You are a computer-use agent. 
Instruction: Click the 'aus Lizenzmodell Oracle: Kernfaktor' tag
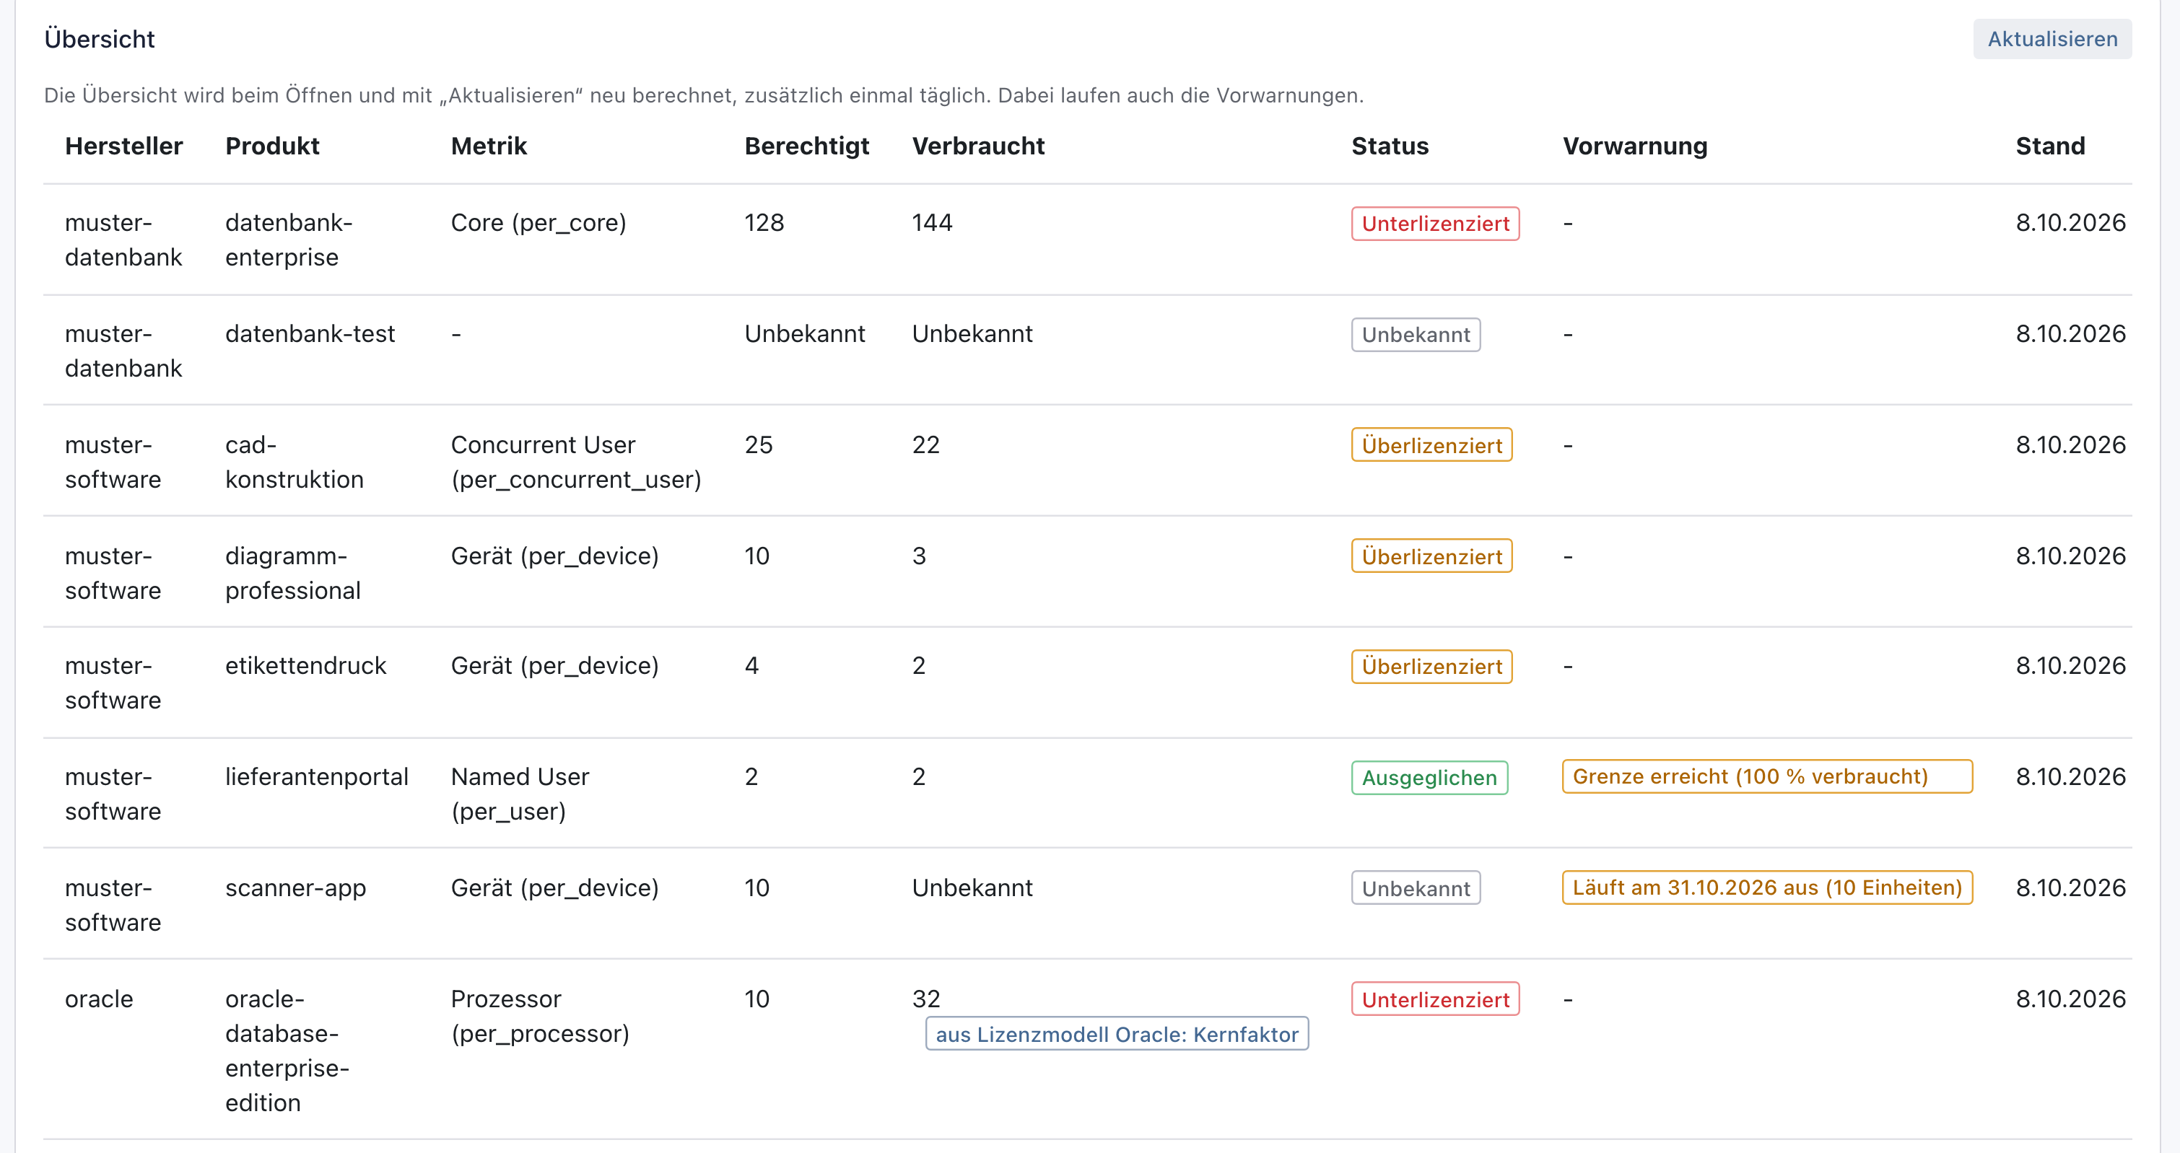pos(1117,1034)
